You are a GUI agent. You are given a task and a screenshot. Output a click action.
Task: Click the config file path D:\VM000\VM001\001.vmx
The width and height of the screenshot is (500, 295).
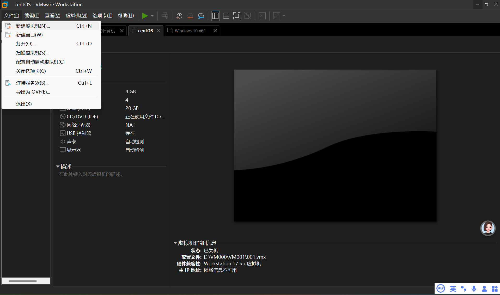click(235, 257)
